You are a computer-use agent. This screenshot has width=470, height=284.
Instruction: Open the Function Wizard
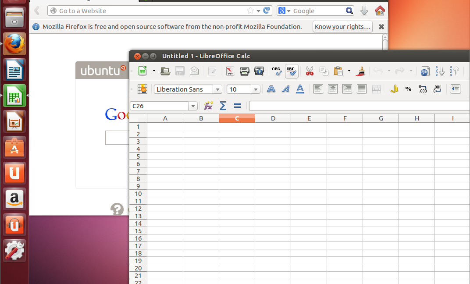point(208,106)
